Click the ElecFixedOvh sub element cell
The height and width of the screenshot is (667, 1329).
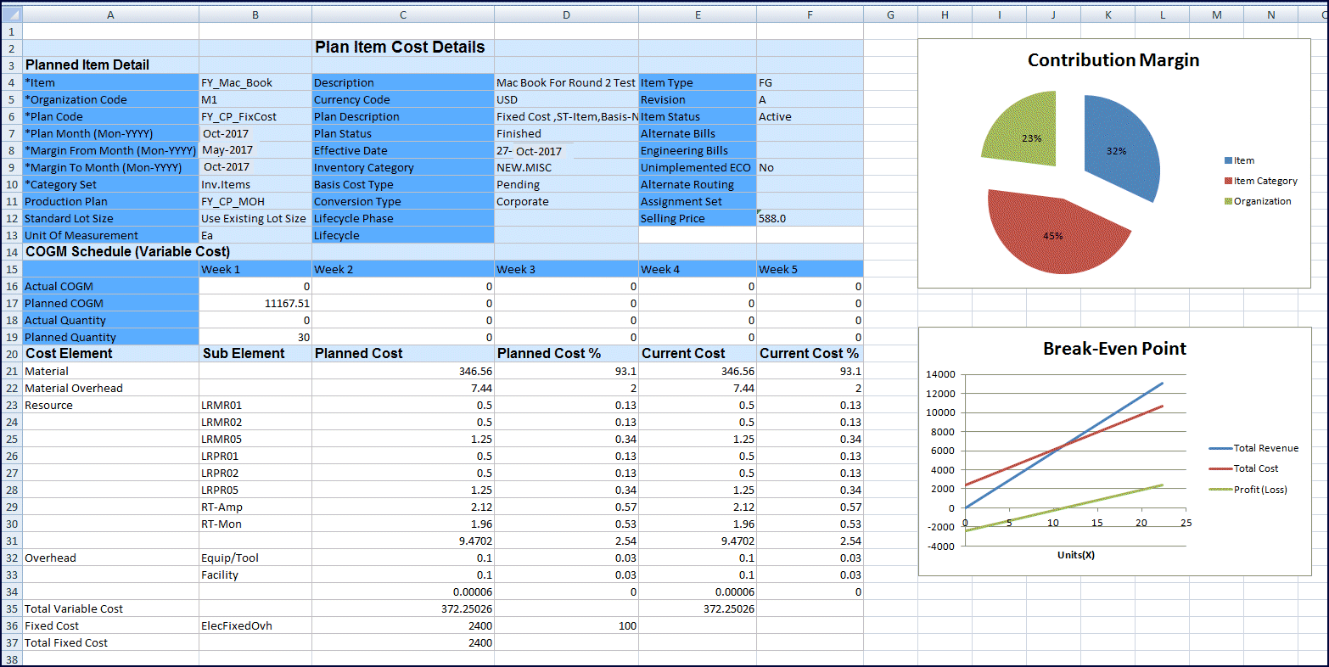(255, 625)
